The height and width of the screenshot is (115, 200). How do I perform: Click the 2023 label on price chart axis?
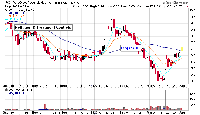pos(94,86)
